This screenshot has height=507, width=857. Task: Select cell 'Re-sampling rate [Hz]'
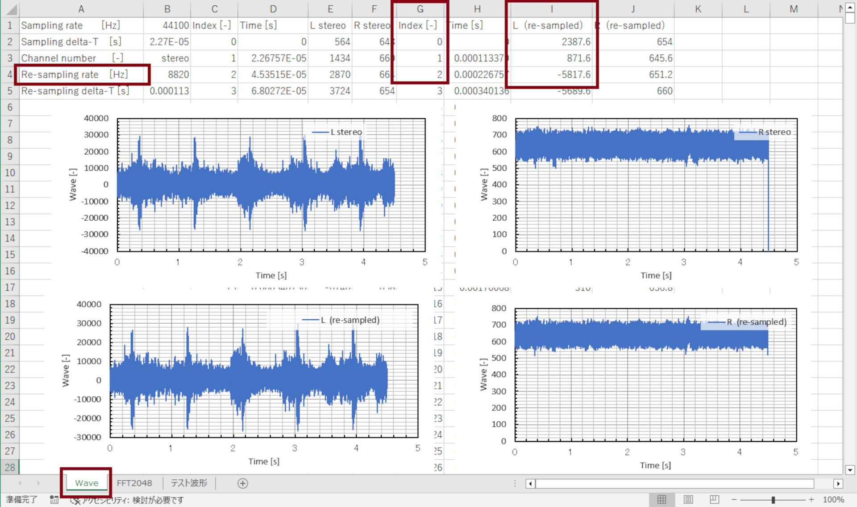[81, 74]
